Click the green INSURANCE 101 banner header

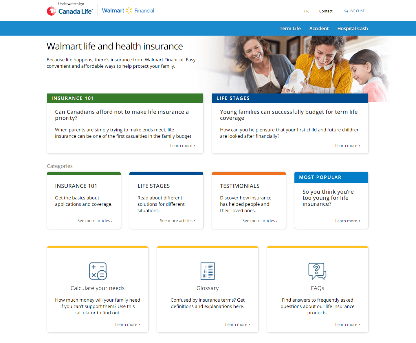click(125, 98)
